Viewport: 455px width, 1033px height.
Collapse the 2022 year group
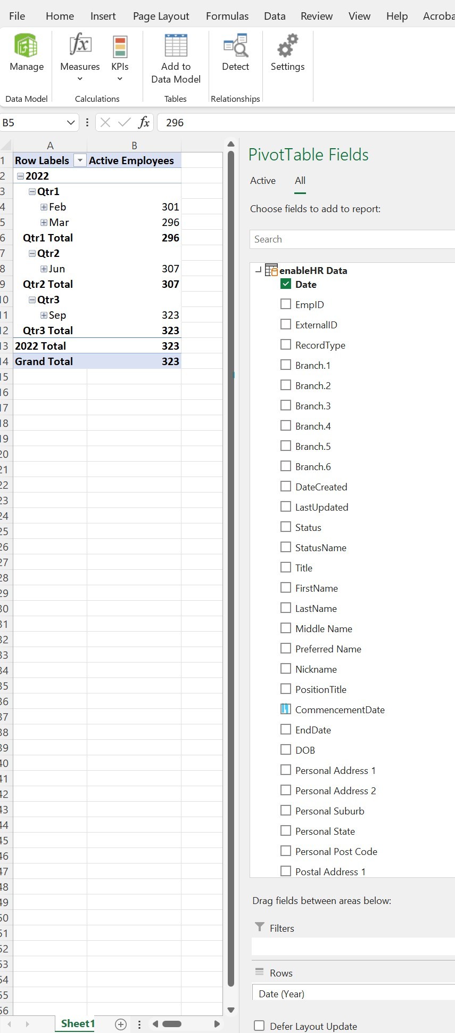pos(20,176)
